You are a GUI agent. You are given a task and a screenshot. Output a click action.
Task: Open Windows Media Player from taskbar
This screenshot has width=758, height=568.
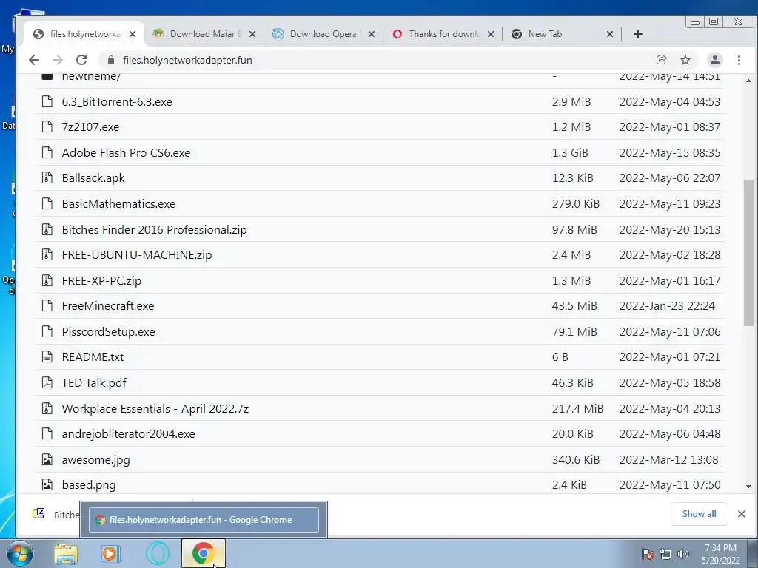pos(110,553)
